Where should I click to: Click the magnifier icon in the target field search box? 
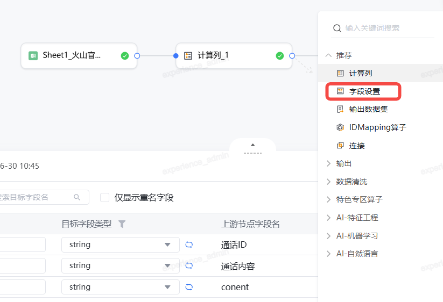point(77,197)
